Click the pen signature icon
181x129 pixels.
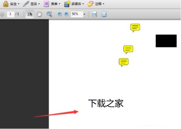pos(26,4)
